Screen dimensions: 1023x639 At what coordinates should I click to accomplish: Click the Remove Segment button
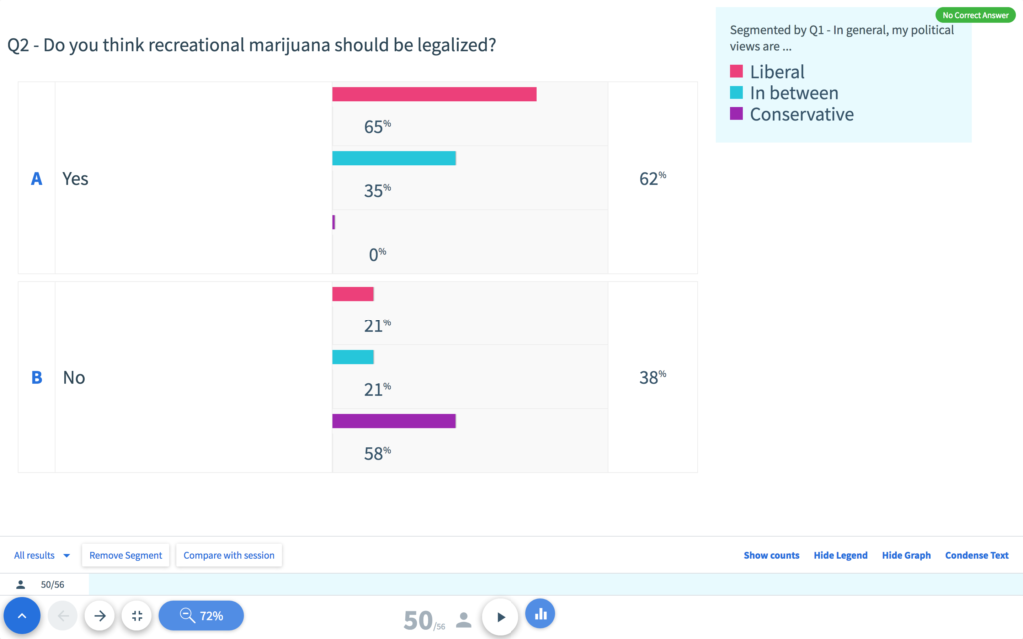pos(126,555)
